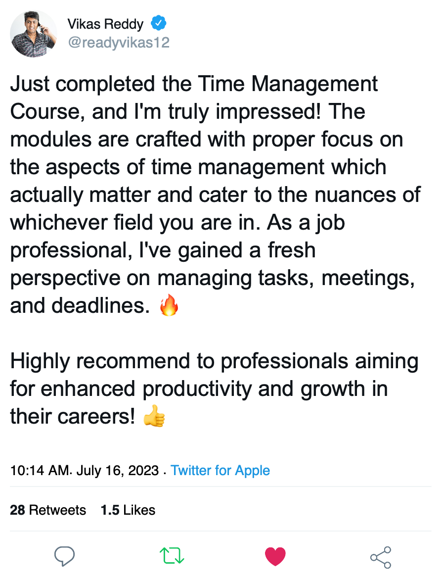Open Vikas Reddy's profile photo
Viewport: 442px width, 584px height.
coord(34,33)
